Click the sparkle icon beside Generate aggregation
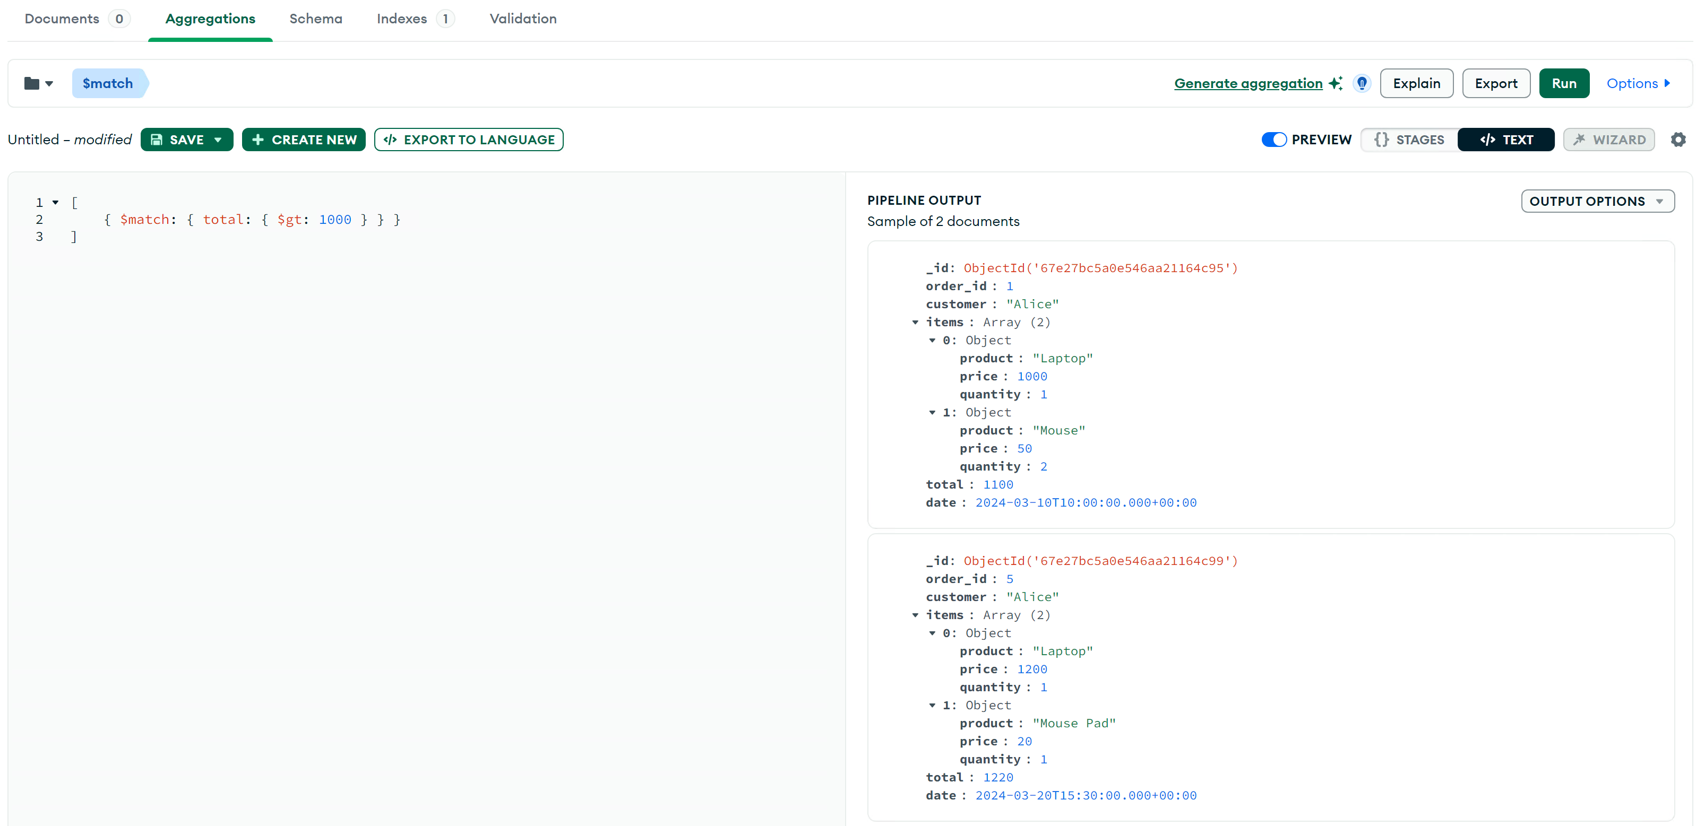 pos(1335,84)
